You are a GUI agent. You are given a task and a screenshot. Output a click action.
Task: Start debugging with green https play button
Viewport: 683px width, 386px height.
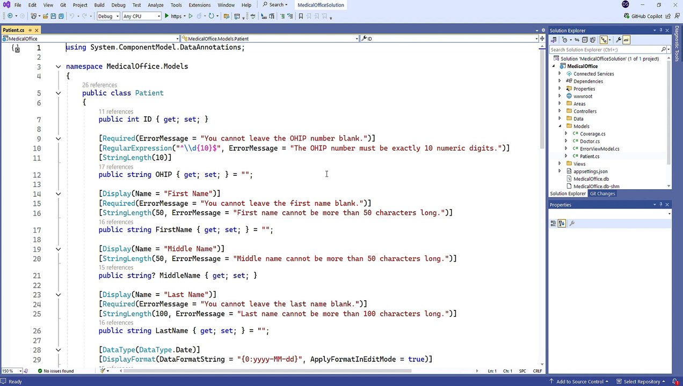173,16
